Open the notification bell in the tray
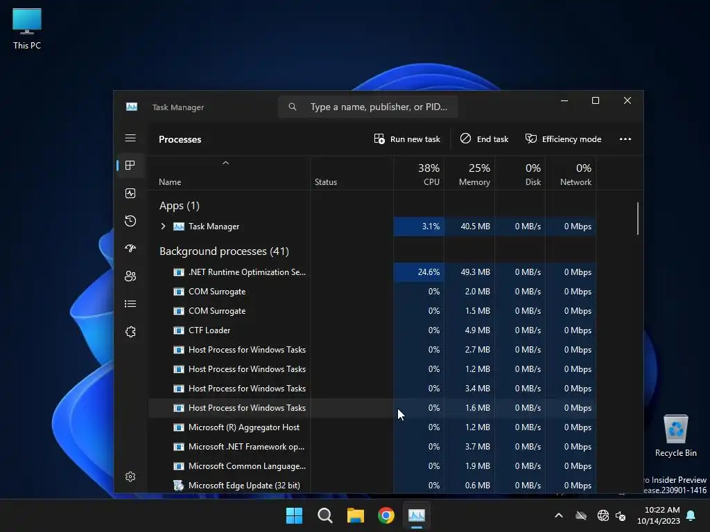Screen dimensions: 710x532 tap(691, 515)
